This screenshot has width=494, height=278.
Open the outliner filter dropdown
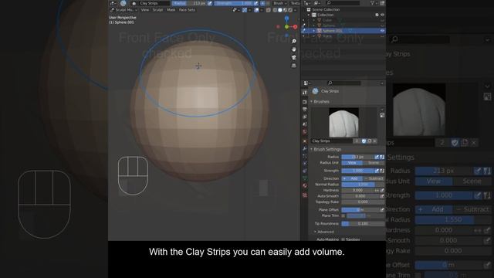point(374,3)
